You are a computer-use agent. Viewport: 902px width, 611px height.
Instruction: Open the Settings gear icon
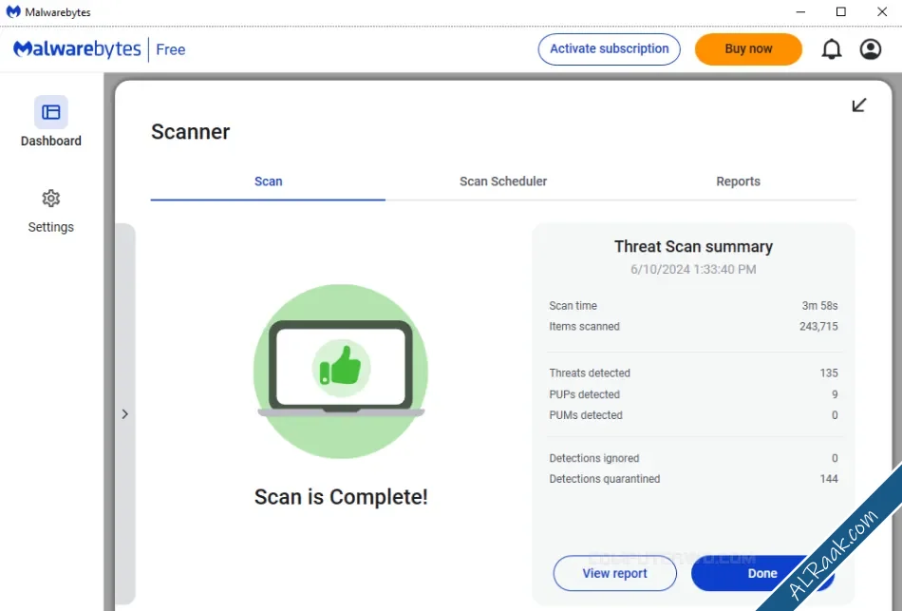click(x=50, y=199)
